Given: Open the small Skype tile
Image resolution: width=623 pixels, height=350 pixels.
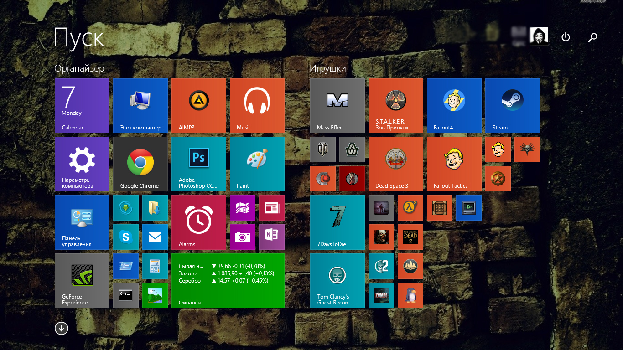Looking at the screenshot, I should (125, 237).
